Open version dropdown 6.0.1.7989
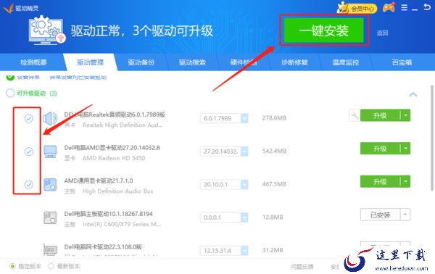This screenshot has height=274, width=435. 244,118
